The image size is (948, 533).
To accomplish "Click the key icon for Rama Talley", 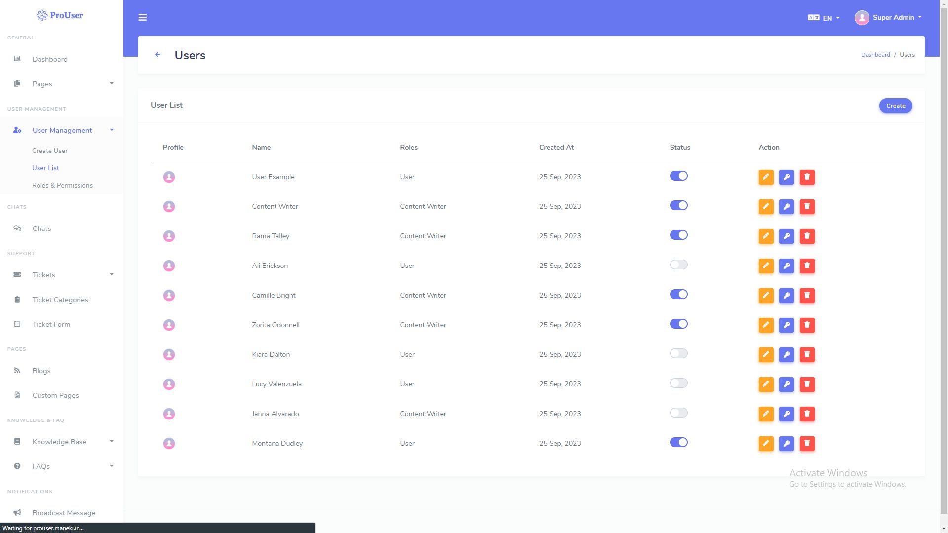I will coord(786,236).
